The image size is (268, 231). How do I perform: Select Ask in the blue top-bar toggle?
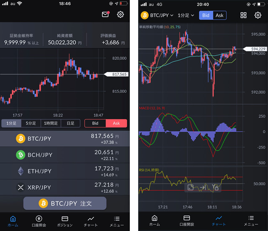[x=219, y=16]
